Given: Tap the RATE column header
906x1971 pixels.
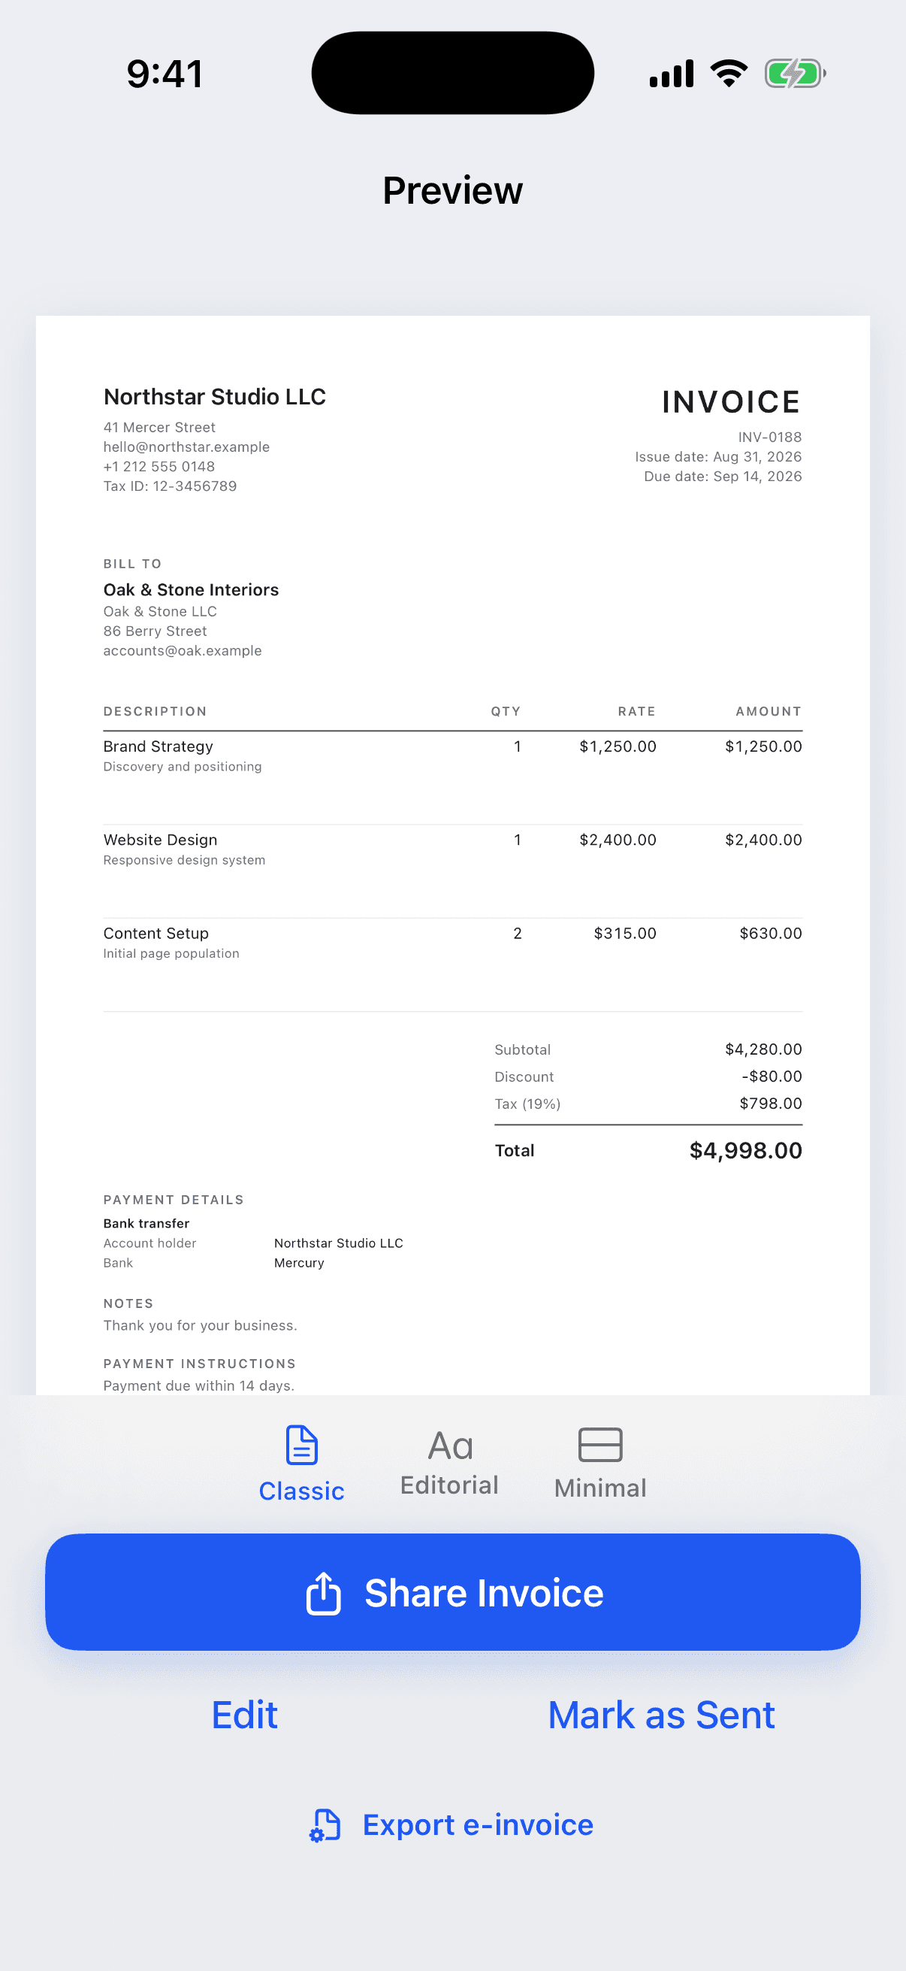Looking at the screenshot, I should pos(637,712).
